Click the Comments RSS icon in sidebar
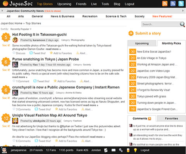Screen dimensions: 186x154 (x=150, y=118)
